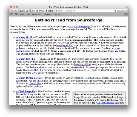Reload the page with the refresh icon
Screen dimensions: 137x117
pyautogui.click(x=115, y=11)
